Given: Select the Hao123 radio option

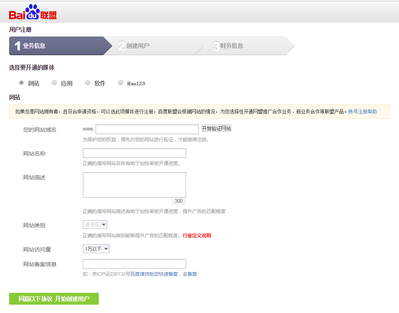Looking at the screenshot, I should pyautogui.click(x=121, y=83).
